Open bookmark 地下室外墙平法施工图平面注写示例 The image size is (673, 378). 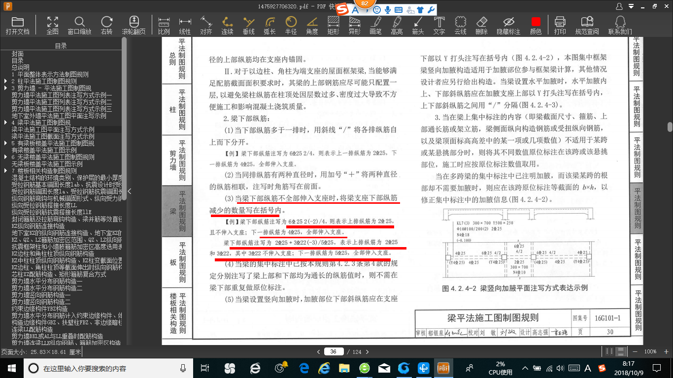pos(59,116)
